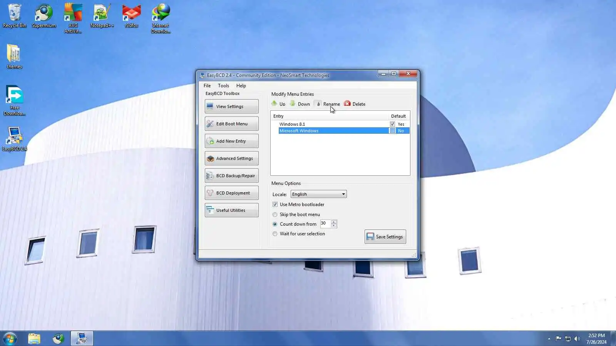Open the Edit Boot Menu section
Screen dimensions: 616x346
coord(231,124)
